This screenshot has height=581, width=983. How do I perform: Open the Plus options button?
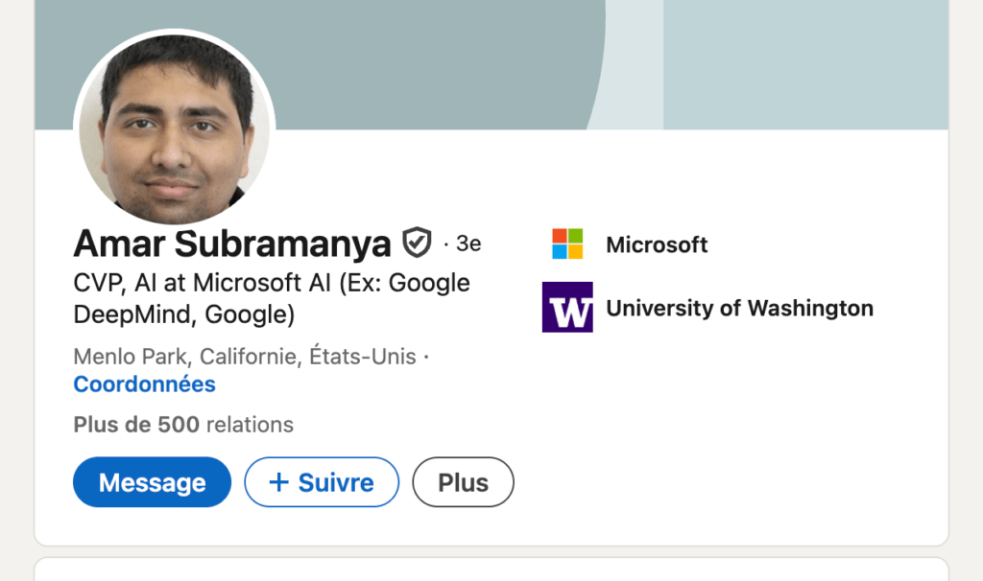(463, 482)
